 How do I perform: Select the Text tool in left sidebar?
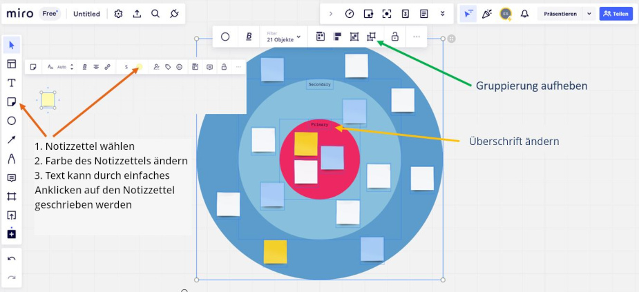click(12, 83)
